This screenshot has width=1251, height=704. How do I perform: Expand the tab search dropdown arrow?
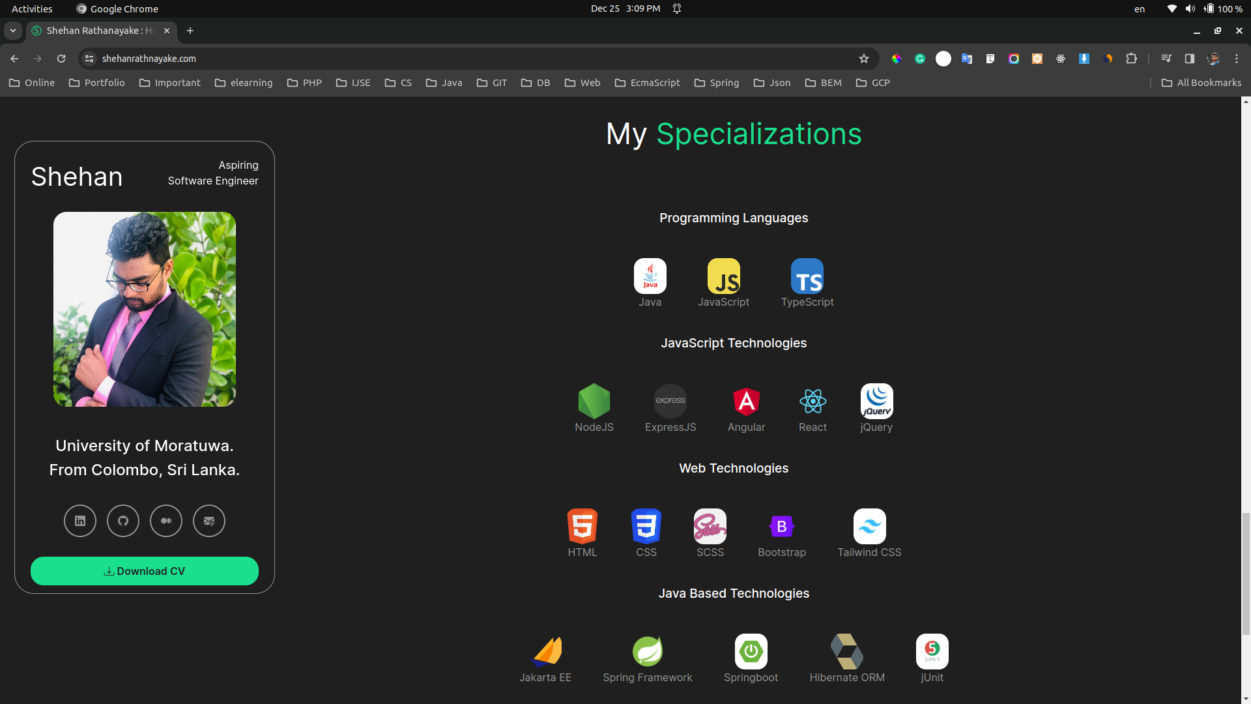(13, 31)
